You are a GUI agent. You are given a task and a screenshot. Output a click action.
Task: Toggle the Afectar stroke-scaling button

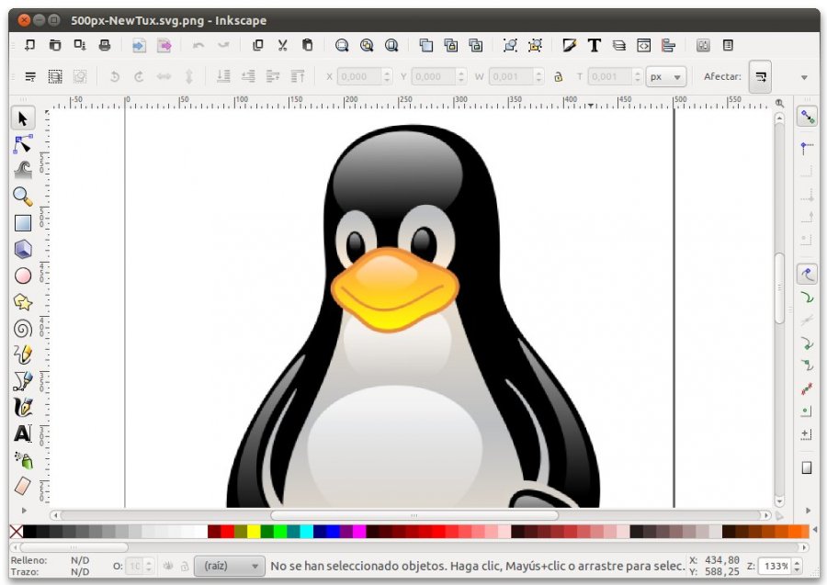click(x=761, y=77)
